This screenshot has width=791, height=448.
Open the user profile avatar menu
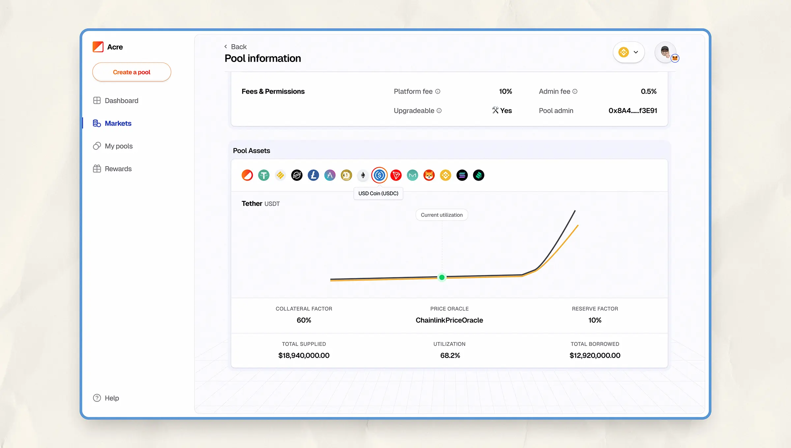tap(665, 52)
